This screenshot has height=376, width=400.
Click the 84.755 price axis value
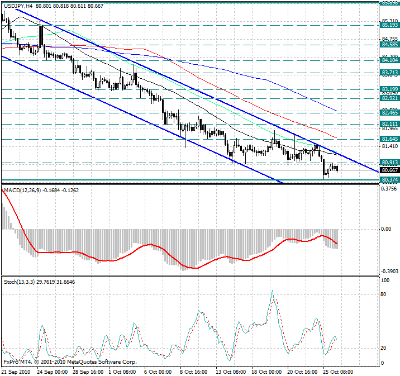(x=390, y=39)
